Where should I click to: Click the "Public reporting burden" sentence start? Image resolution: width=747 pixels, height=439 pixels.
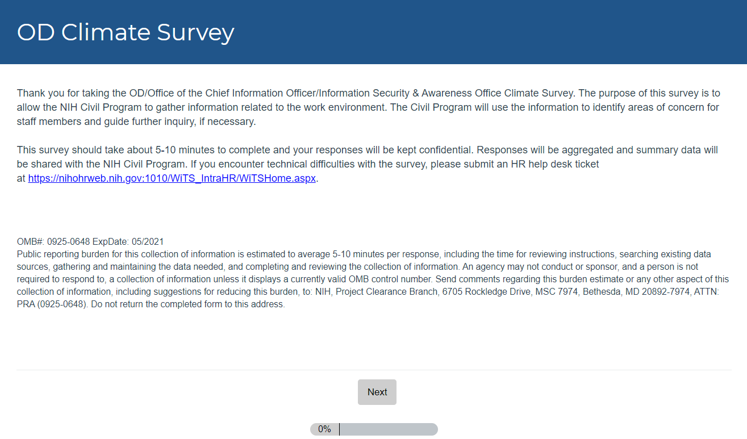63,254
